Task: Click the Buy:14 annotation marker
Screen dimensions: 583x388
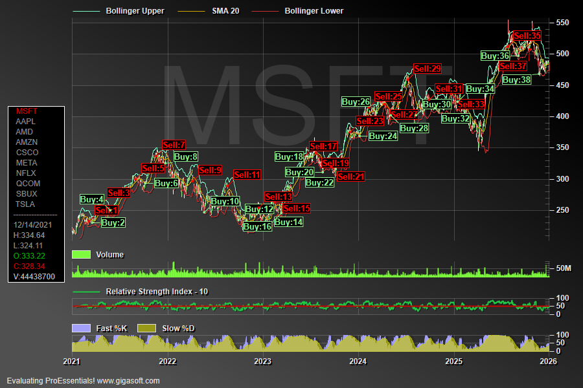Action: [x=288, y=222]
